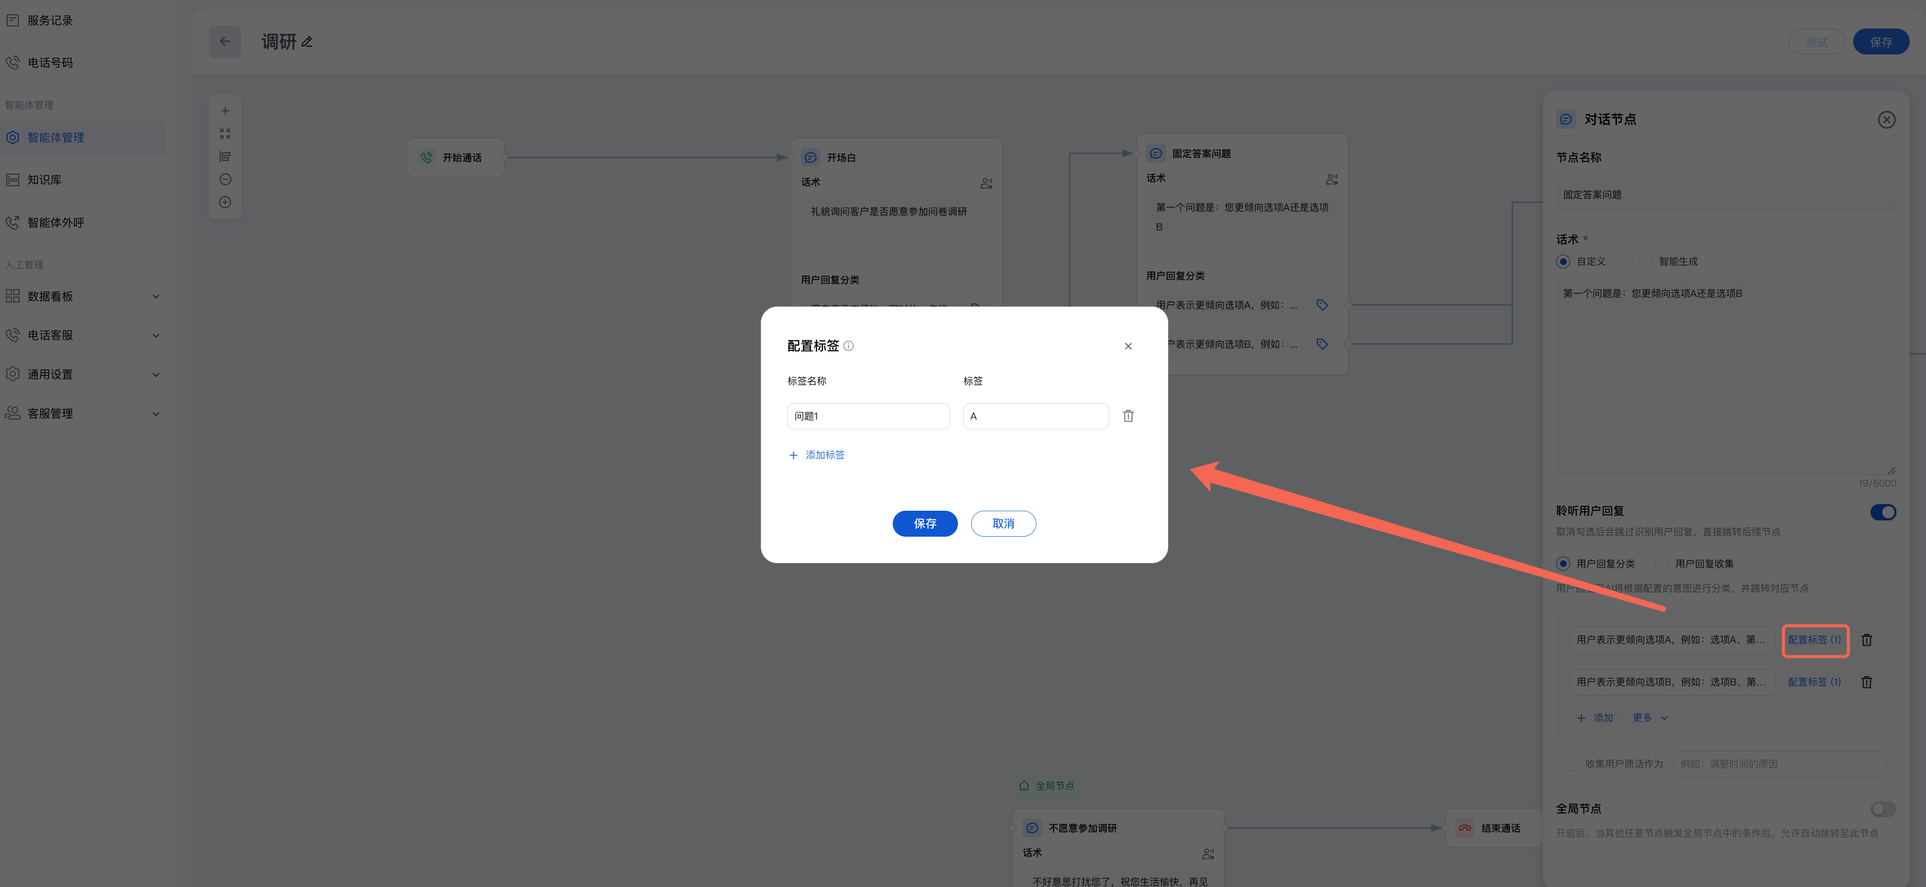
Task: Zoom in canvas with plus circle icon
Action: 225,203
